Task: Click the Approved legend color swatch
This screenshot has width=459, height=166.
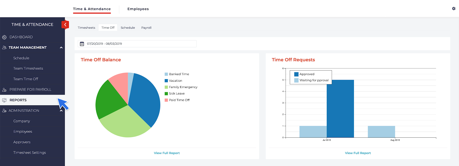Action: point(296,74)
